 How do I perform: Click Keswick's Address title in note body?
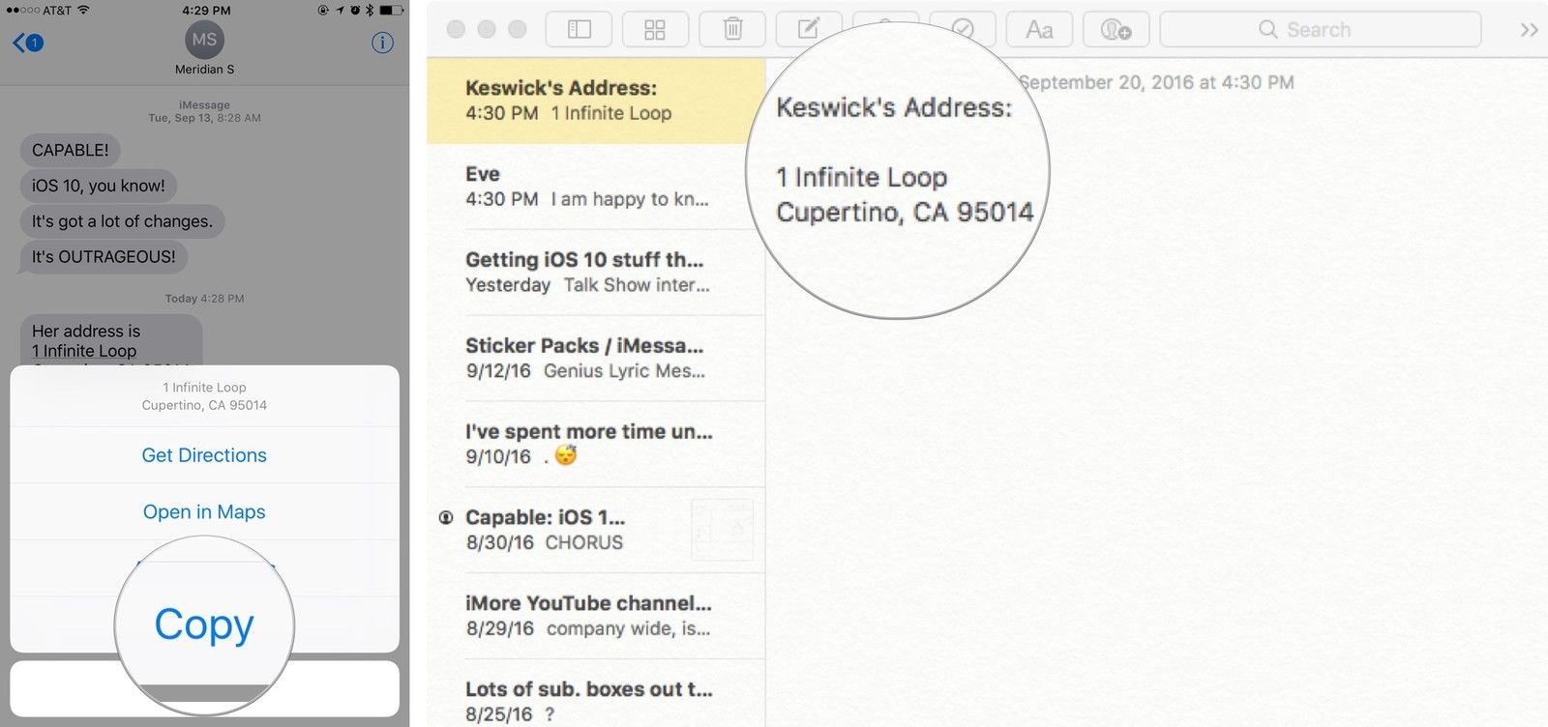click(894, 107)
